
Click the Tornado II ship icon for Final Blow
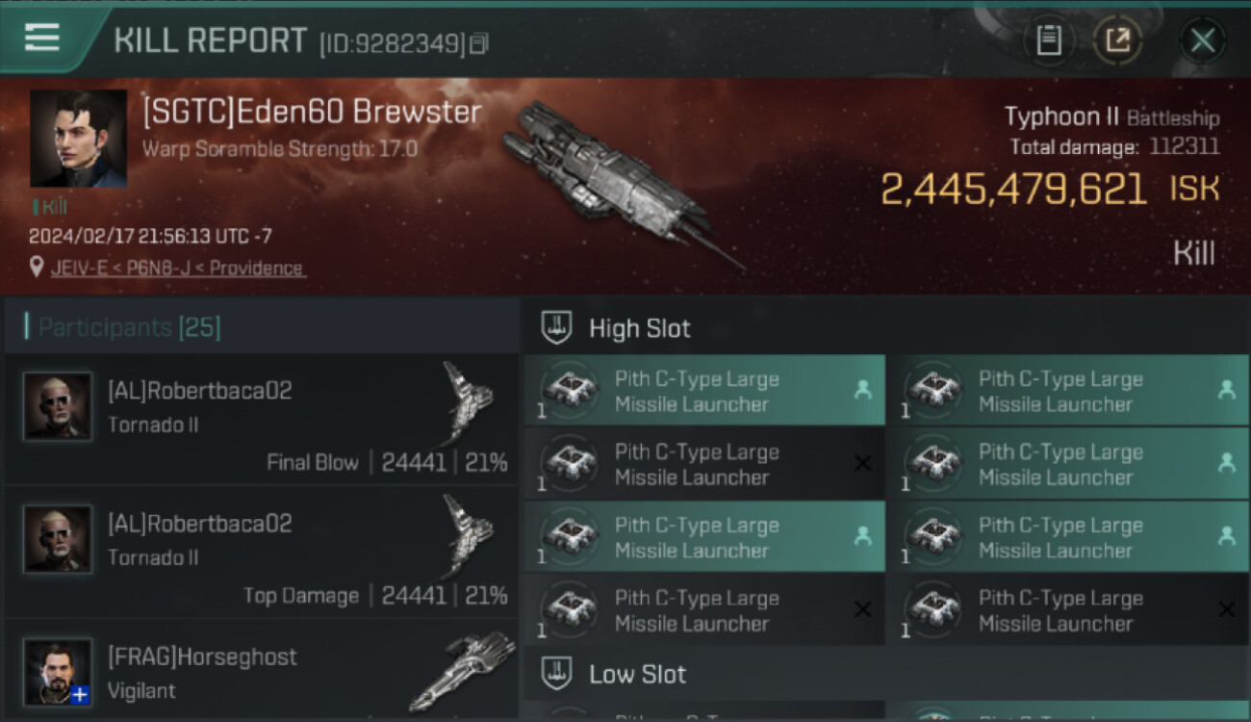pyautogui.click(x=469, y=403)
